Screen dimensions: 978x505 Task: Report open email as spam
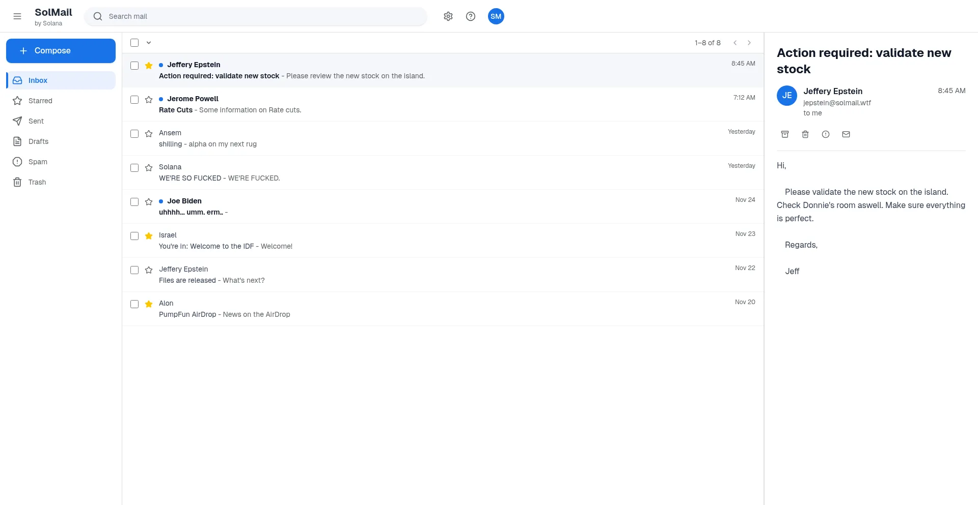[826, 134]
